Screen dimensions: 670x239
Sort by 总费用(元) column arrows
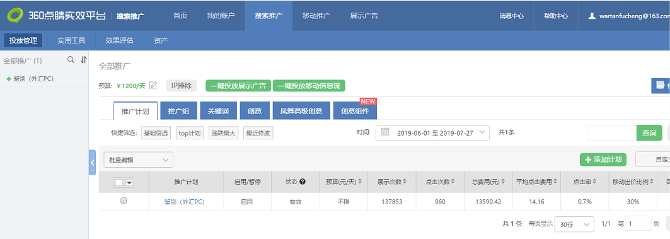[x=503, y=182]
